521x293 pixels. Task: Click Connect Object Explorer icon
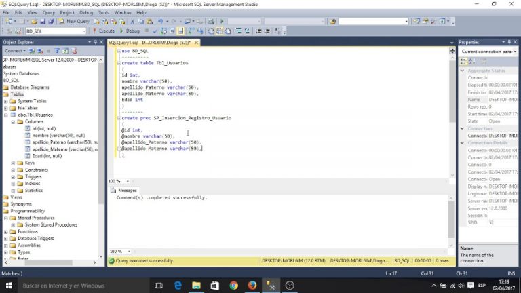click(32, 51)
